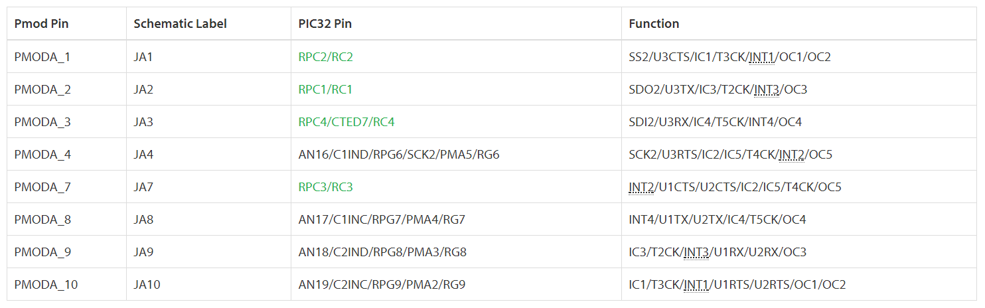Click INT3 abbreviation in the JA9 row
985x308 pixels.
pos(696,252)
